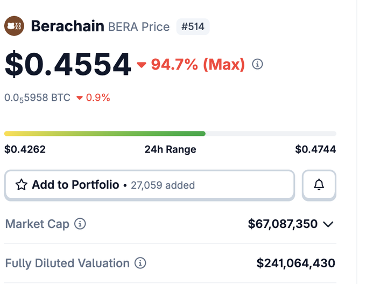The image size is (366, 284).
Task: Click the Fully Diluted Valuation amount $241,064,430
Action: [295, 264]
